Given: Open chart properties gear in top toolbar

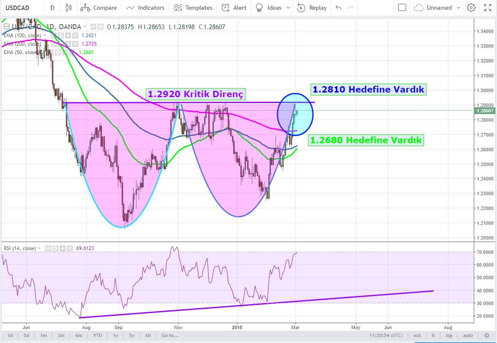Looking at the screenshot, I should [471, 8].
